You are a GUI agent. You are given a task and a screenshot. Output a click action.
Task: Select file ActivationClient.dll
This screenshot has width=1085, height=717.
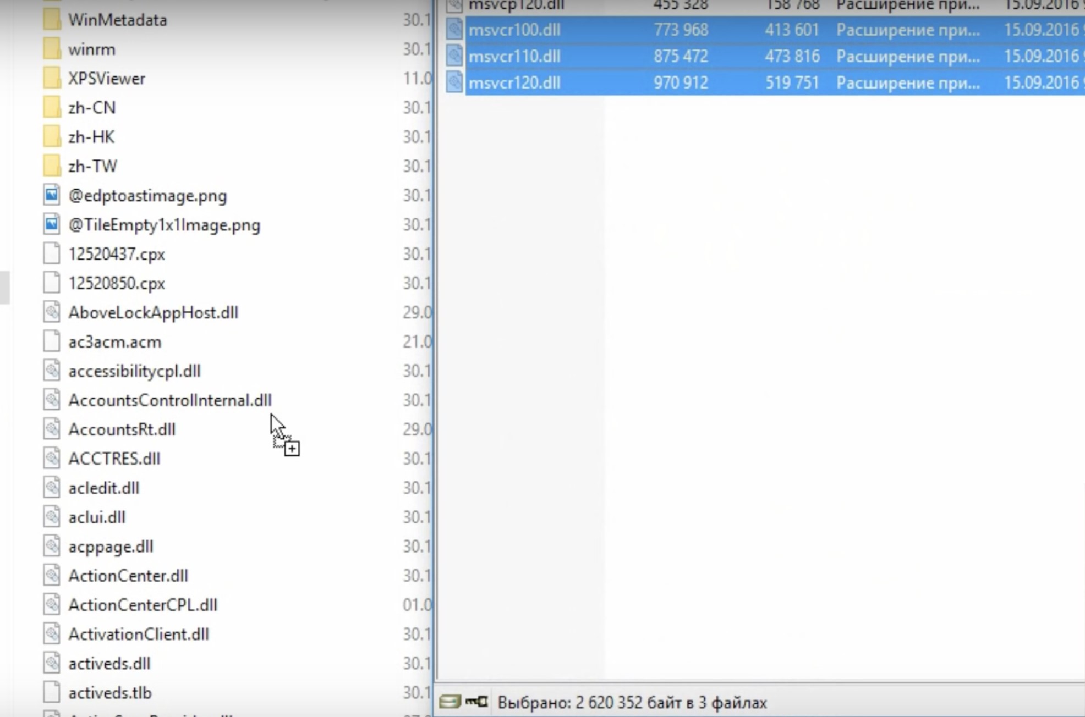[x=139, y=635]
